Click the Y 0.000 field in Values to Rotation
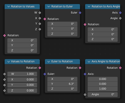The height and width of the screenshot is (103, 125). point(22,85)
